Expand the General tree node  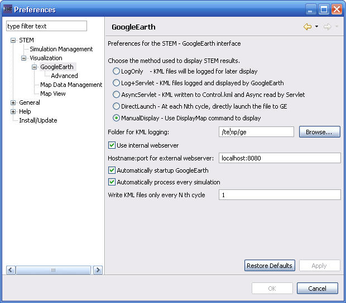(13, 102)
